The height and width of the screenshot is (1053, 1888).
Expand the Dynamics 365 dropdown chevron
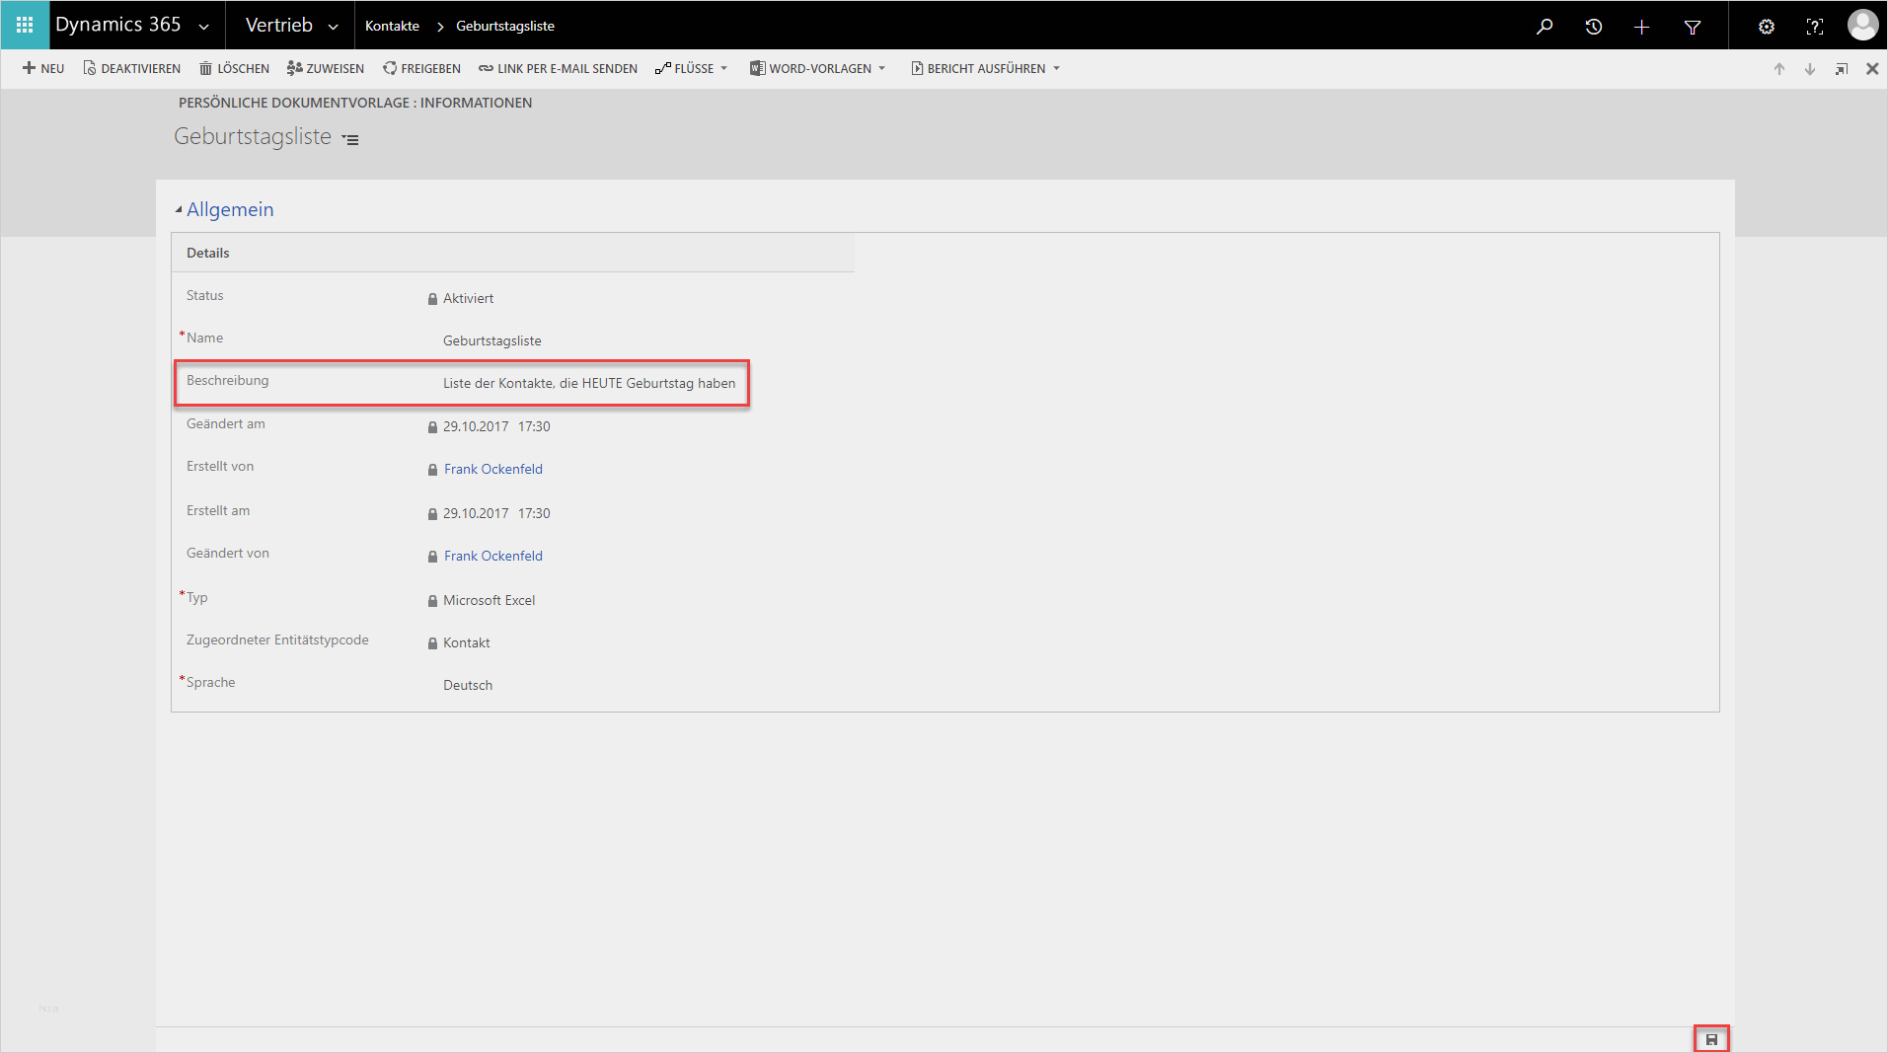[x=204, y=27]
